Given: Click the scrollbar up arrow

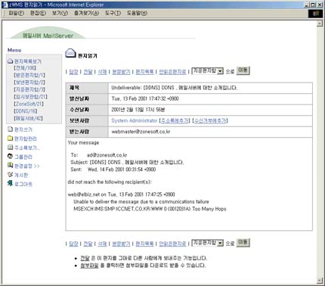Looking at the screenshot, I should tap(320, 23).
